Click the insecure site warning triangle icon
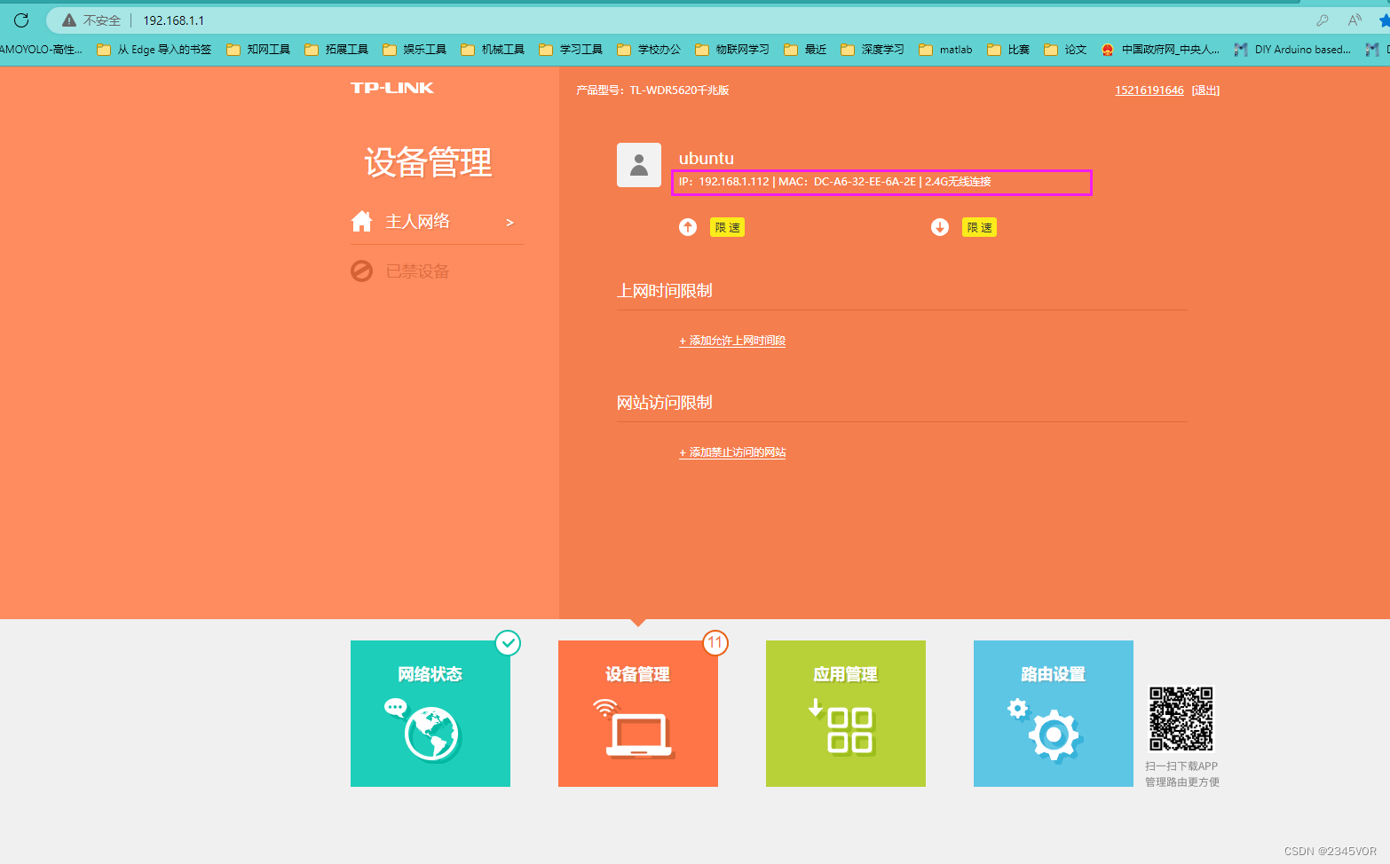The height and width of the screenshot is (864, 1390). click(69, 20)
